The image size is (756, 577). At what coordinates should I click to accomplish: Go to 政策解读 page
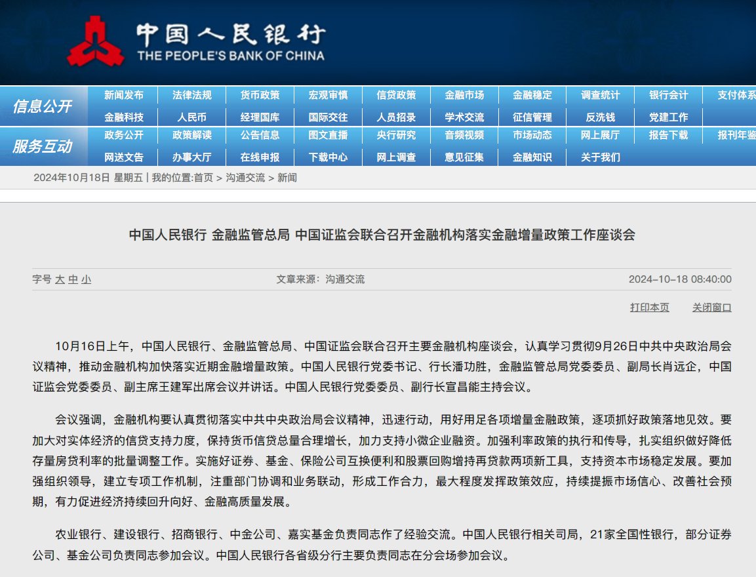pos(192,135)
